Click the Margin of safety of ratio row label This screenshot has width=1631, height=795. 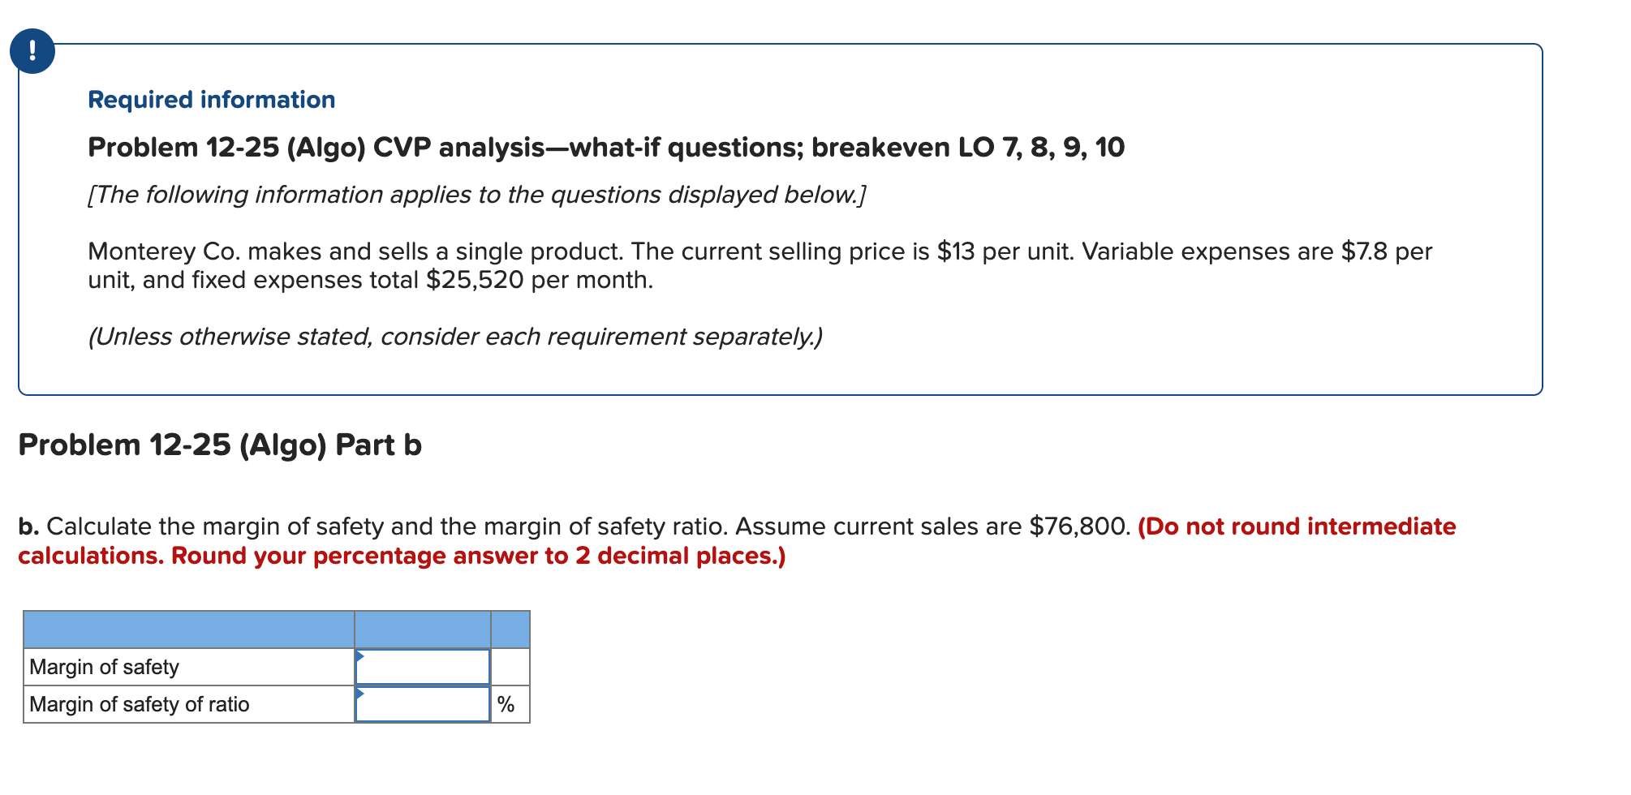[x=139, y=704]
